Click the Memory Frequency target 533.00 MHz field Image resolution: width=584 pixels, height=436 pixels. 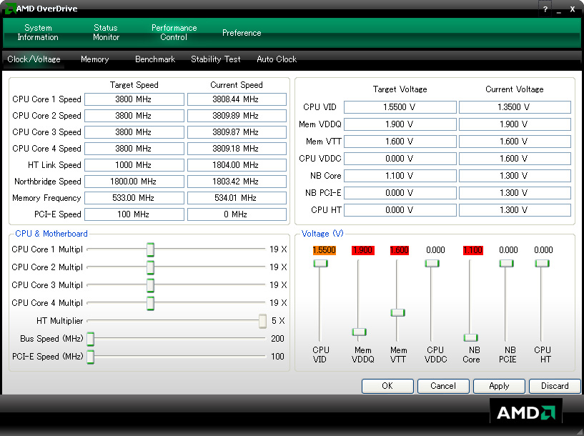click(134, 198)
